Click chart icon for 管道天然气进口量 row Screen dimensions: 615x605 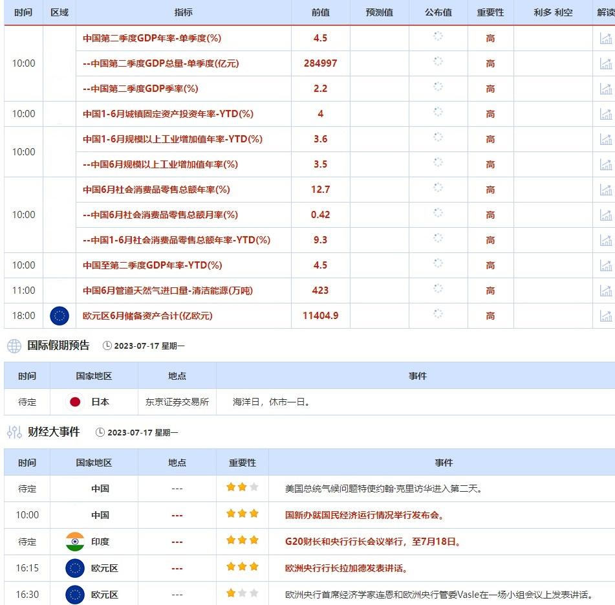606,291
